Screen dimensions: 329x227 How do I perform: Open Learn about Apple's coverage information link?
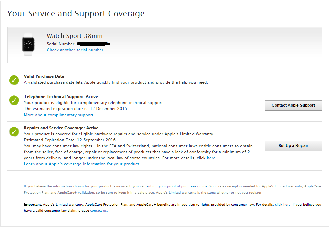point(82,164)
